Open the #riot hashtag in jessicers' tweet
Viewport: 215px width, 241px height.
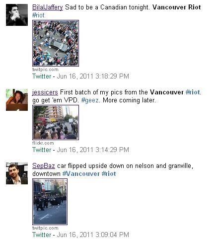pyautogui.click(x=193, y=92)
